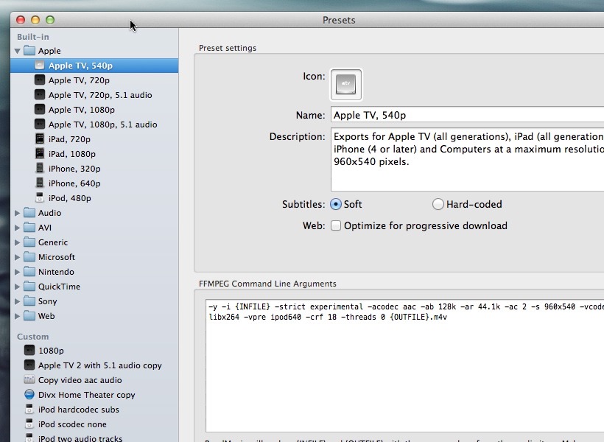Click the Apple TV icon well in Preset settings
The width and height of the screenshot is (604, 442).
[346, 85]
